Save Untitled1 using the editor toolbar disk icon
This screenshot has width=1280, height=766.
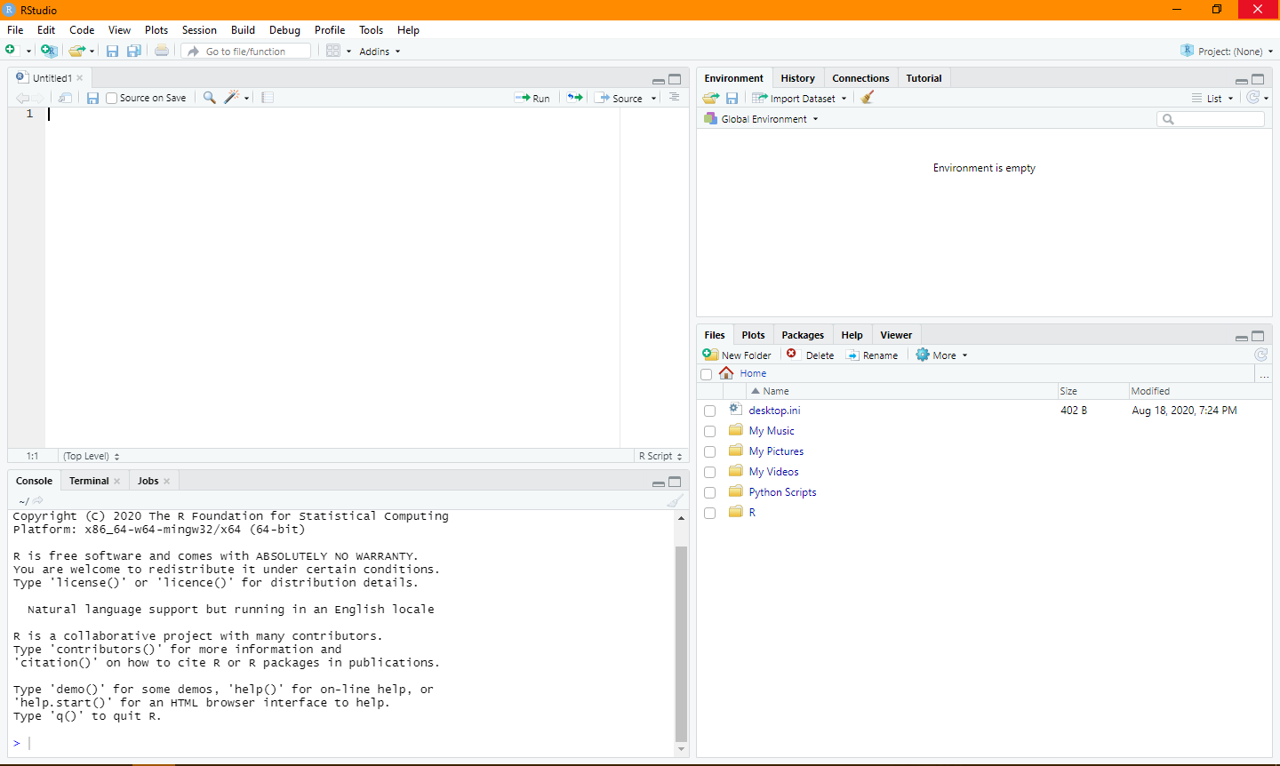(x=92, y=98)
